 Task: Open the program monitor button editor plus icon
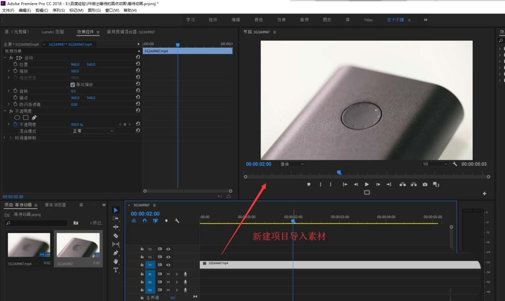(484, 194)
